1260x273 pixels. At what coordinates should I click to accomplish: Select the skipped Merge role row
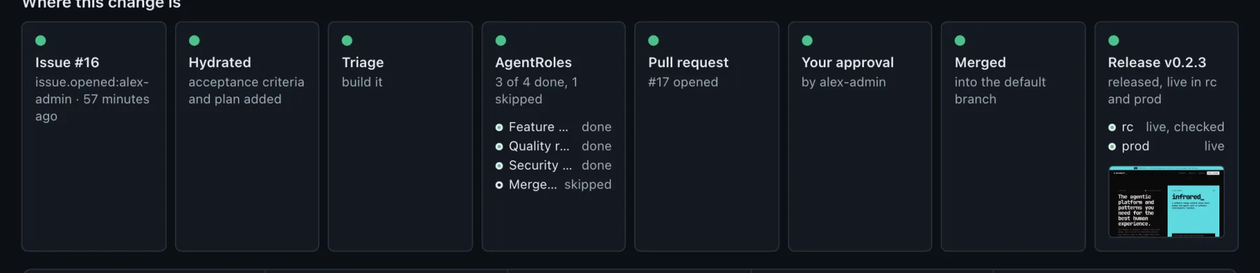tap(553, 184)
